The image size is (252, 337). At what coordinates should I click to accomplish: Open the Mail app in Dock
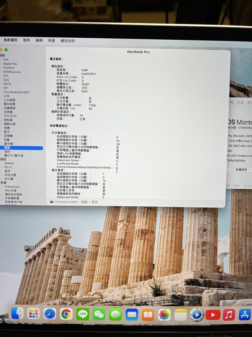click(132, 315)
